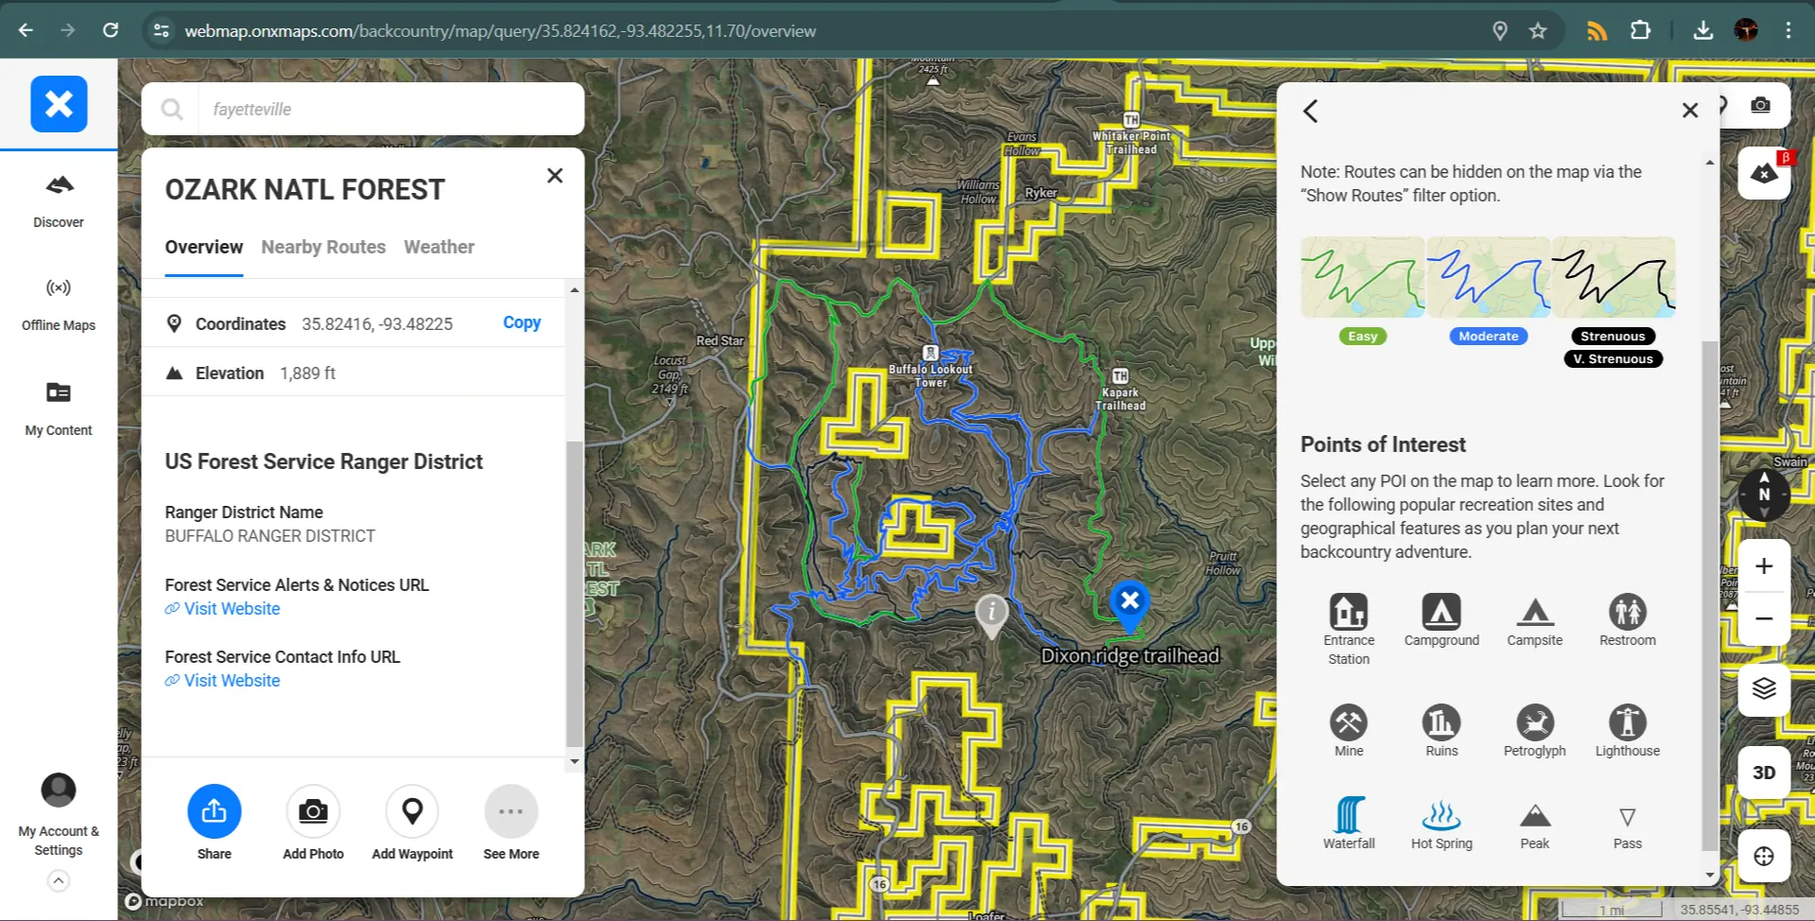1815x921 pixels.
Task: Collapse the sidebar with the bottom chevron
Action: pyautogui.click(x=58, y=880)
